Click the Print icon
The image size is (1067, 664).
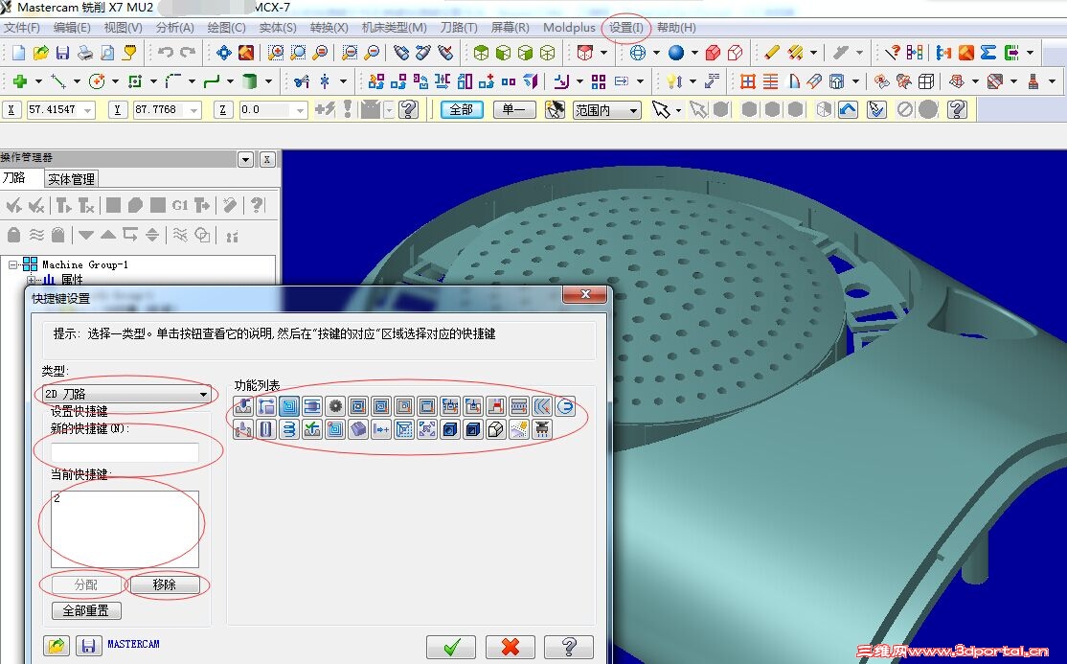point(85,53)
